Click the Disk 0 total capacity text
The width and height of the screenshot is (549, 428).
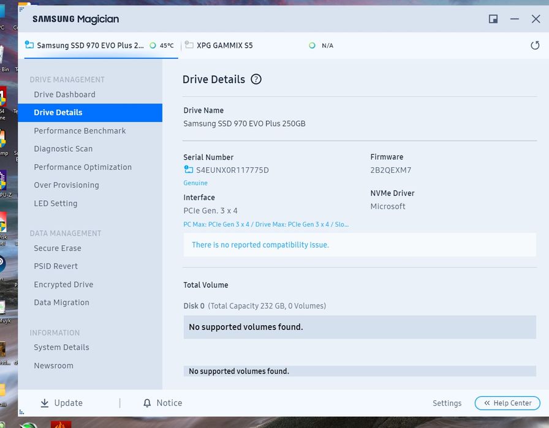254,306
